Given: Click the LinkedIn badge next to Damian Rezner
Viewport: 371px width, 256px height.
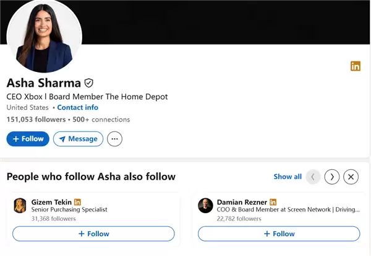Looking at the screenshot, I should pos(273,202).
